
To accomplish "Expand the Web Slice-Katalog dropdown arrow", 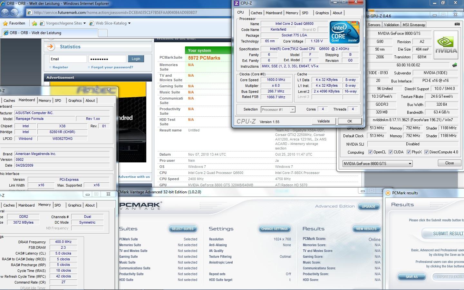I will coord(129,23).
